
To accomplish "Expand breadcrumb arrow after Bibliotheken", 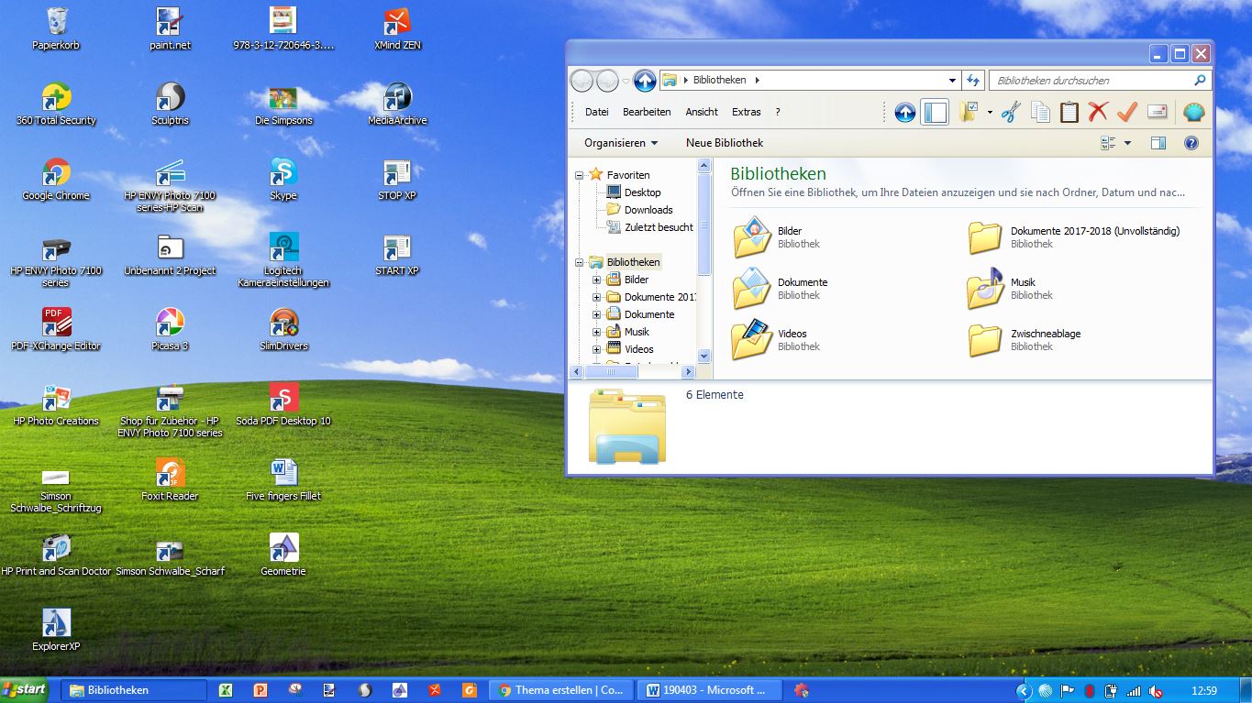I will (x=758, y=81).
